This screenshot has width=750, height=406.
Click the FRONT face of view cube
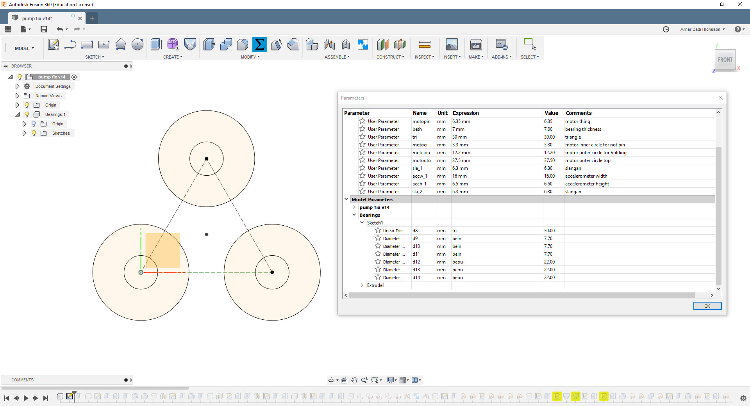[725, 60]
